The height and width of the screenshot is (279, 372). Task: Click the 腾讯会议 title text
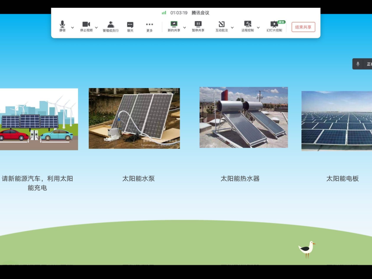pos(201,13)
